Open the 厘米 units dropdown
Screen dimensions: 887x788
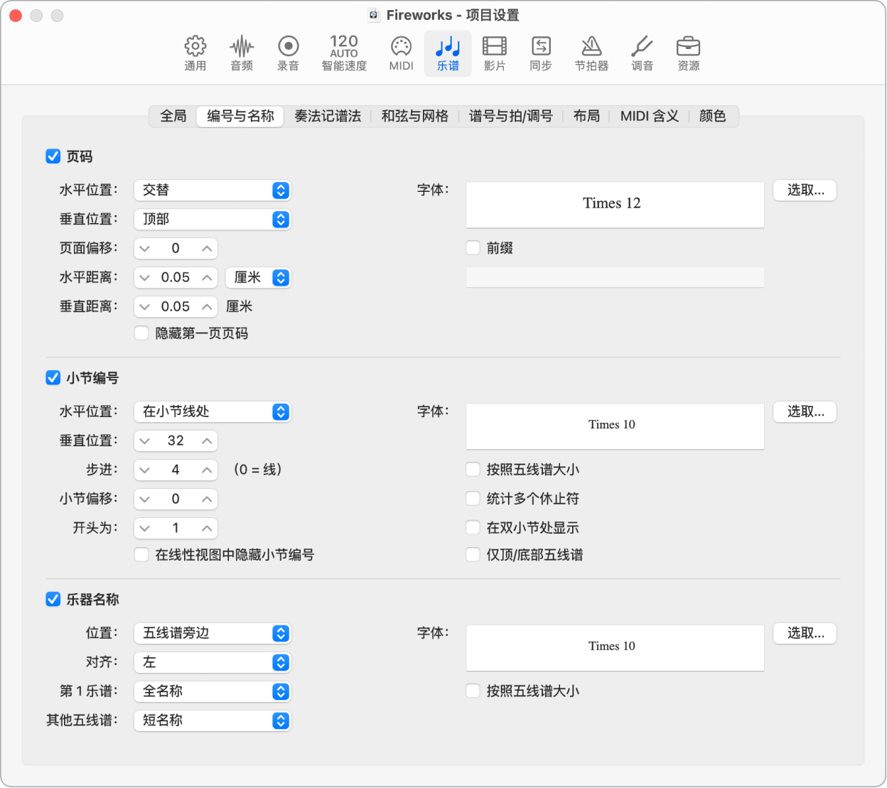tap(258, 277)
